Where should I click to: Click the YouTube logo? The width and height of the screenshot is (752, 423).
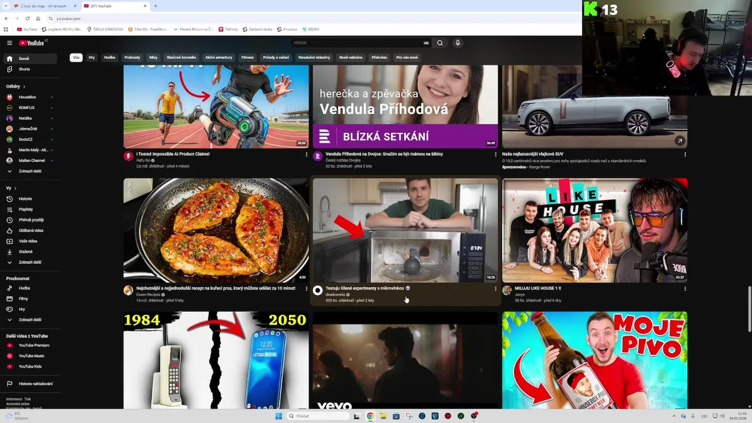point(32,43)
